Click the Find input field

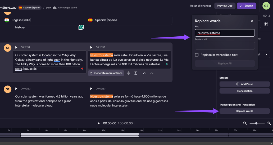(225, 33)
